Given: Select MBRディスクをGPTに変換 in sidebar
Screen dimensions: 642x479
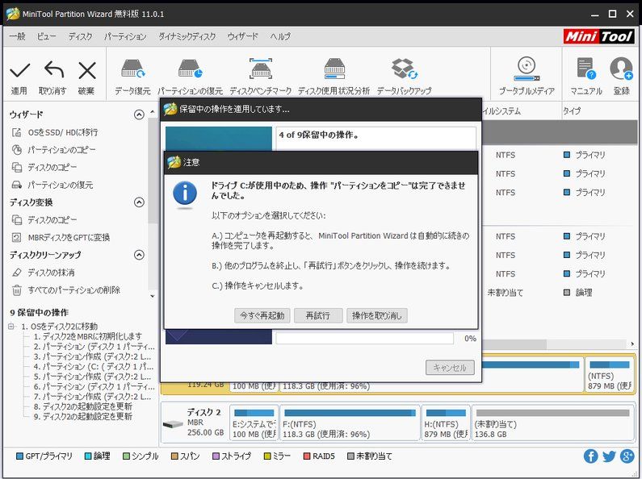Looking at the screenshot, I should pos(69,238).
